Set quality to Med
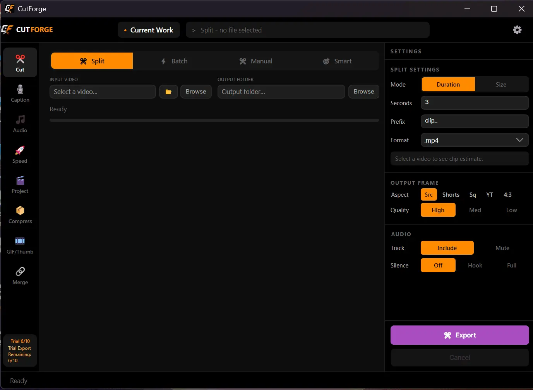This screenshot has height=390, width=533. click(475, 210)
